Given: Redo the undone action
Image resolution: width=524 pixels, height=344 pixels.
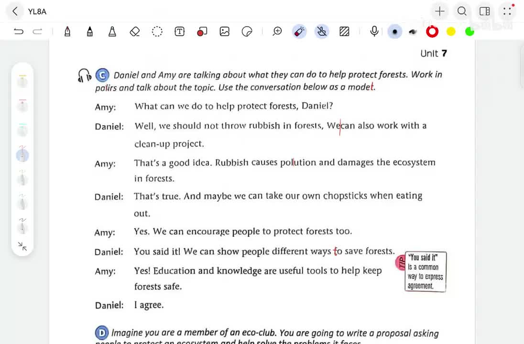Looking at the screenshot, I should tap(37, 32).
